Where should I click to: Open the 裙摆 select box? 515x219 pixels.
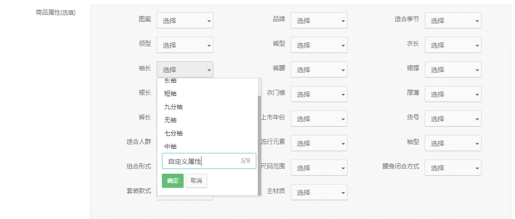pyautogui.click(x=453, y=69)
